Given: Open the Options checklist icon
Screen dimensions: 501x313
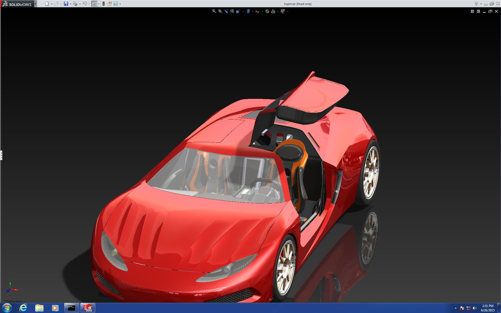Looking at the screenshot, I should pos(116,4).
